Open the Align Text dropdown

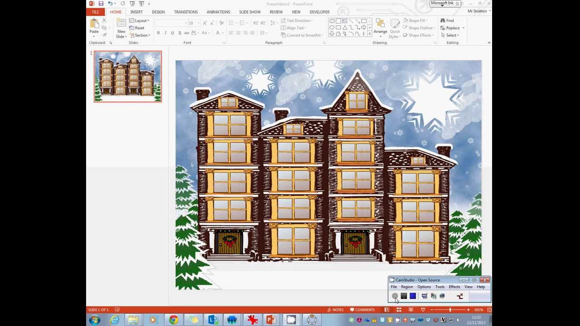pyautogui.click(x=294, y=28)
